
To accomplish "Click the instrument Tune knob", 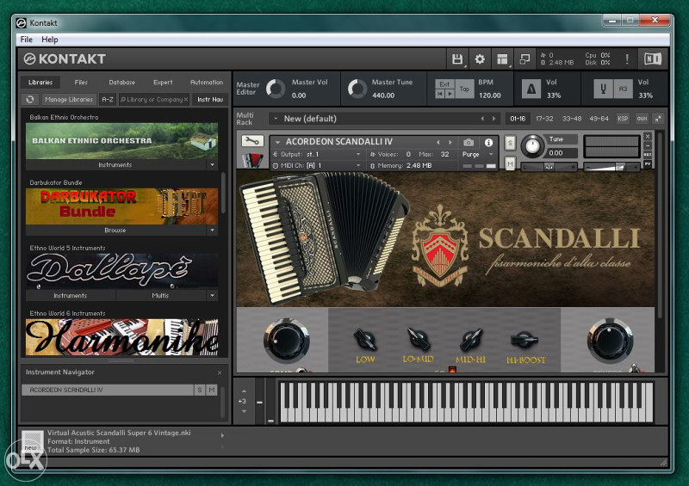I will 532,145.
